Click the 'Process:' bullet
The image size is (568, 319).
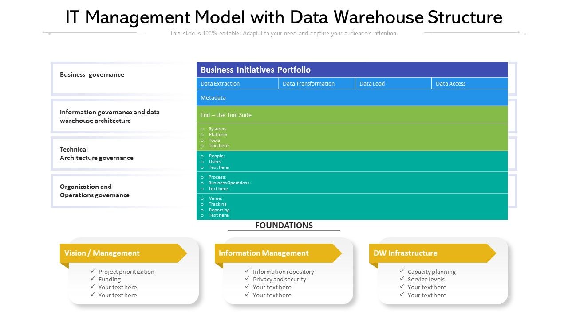coord(217,177)
